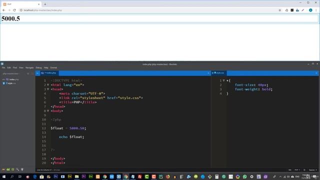Click the style.css editor tab
The width and height of the screenshot is (320, 180).
[219, 73]
